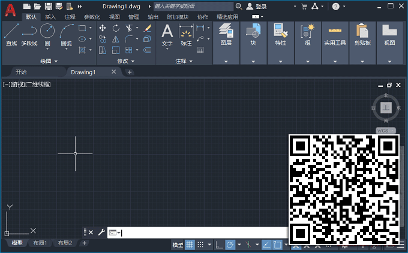
Task: Toggle object snap tracking in status bar
Action: tap(266, 245)
